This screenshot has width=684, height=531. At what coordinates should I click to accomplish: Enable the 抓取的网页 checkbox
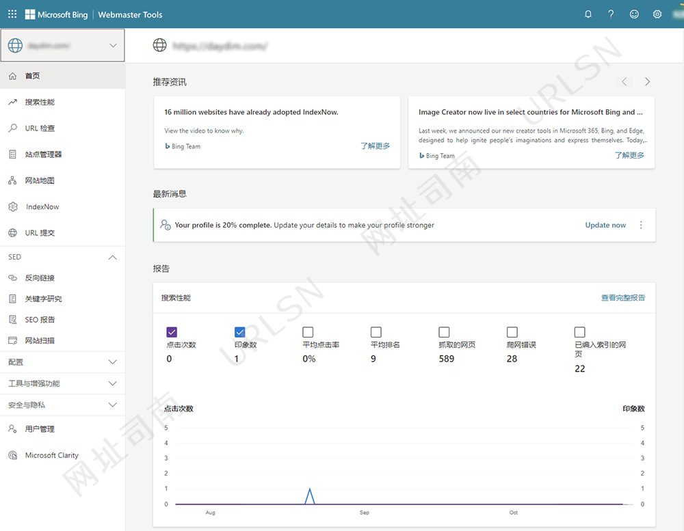pyautogui.click(x=445, y=332)
